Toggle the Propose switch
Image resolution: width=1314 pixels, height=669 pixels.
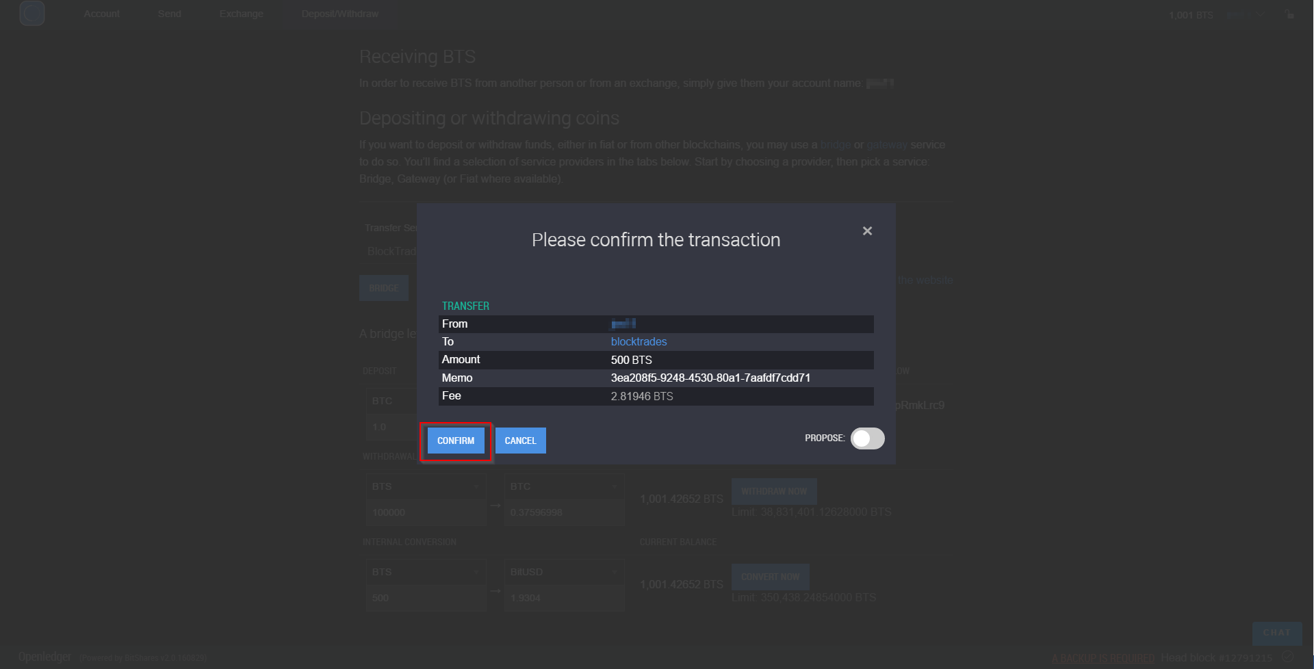(867, 438)
